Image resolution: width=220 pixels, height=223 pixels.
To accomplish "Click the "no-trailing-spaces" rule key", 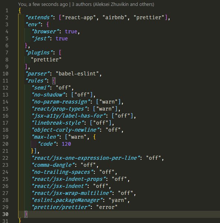I will tap(63, 172).
